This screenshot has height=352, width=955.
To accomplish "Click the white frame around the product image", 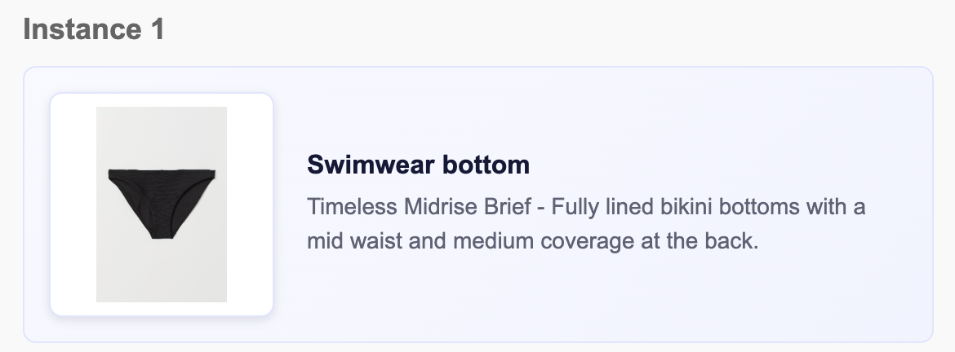I will tap(73, 204).
